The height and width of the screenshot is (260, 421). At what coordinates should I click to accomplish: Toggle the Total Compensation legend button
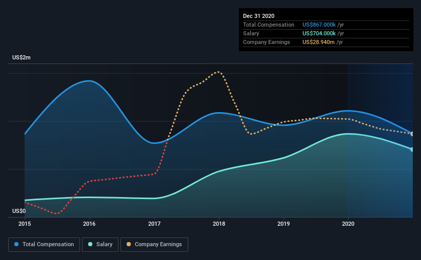pyautogui.click(x=44, y=245)
